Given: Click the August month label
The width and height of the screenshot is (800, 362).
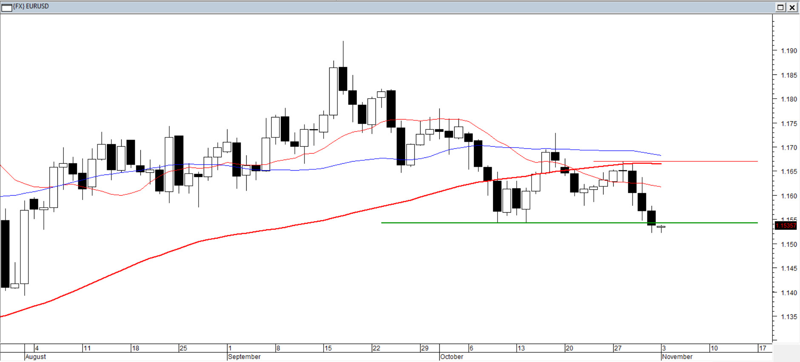Looking at the screenshot, I should coord(36,357).
